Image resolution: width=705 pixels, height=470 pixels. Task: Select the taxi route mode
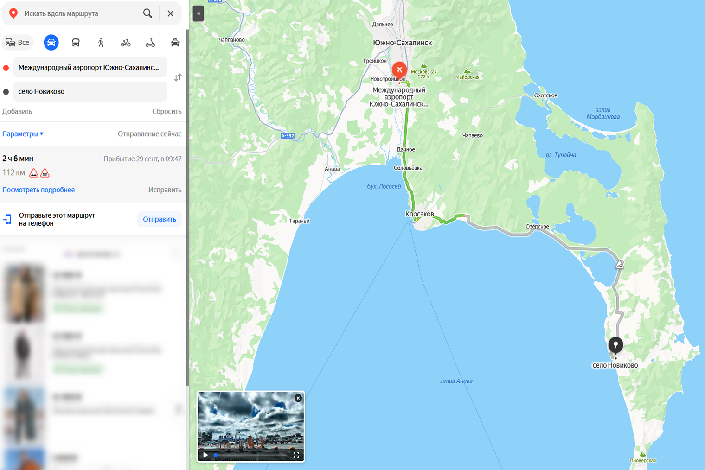point(175,43)
